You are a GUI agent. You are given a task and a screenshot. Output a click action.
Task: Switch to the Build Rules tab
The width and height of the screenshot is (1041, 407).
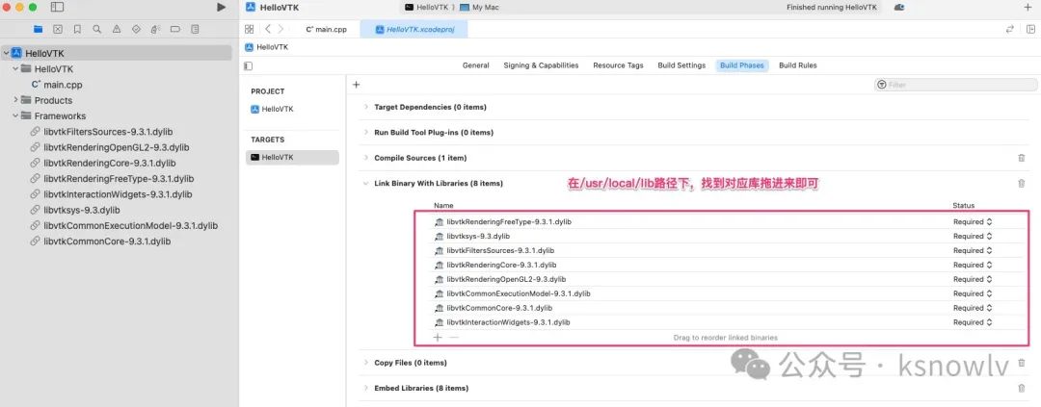click(798, 65)
